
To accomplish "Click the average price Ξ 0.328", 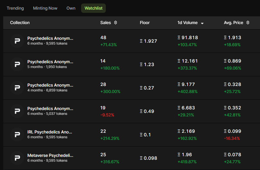I will pos(232,84).
